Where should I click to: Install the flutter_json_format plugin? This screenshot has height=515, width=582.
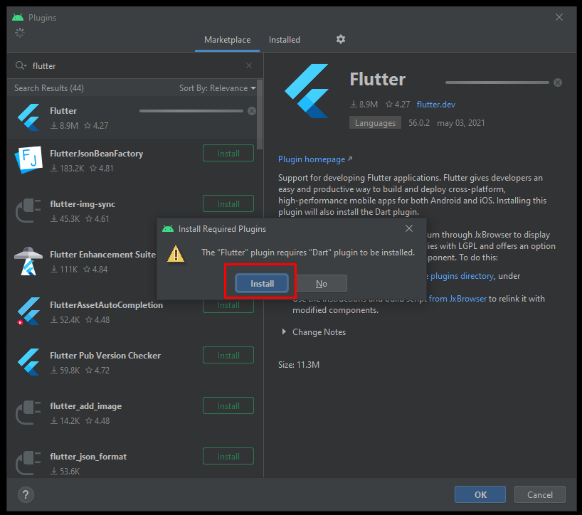click(228, 456)
